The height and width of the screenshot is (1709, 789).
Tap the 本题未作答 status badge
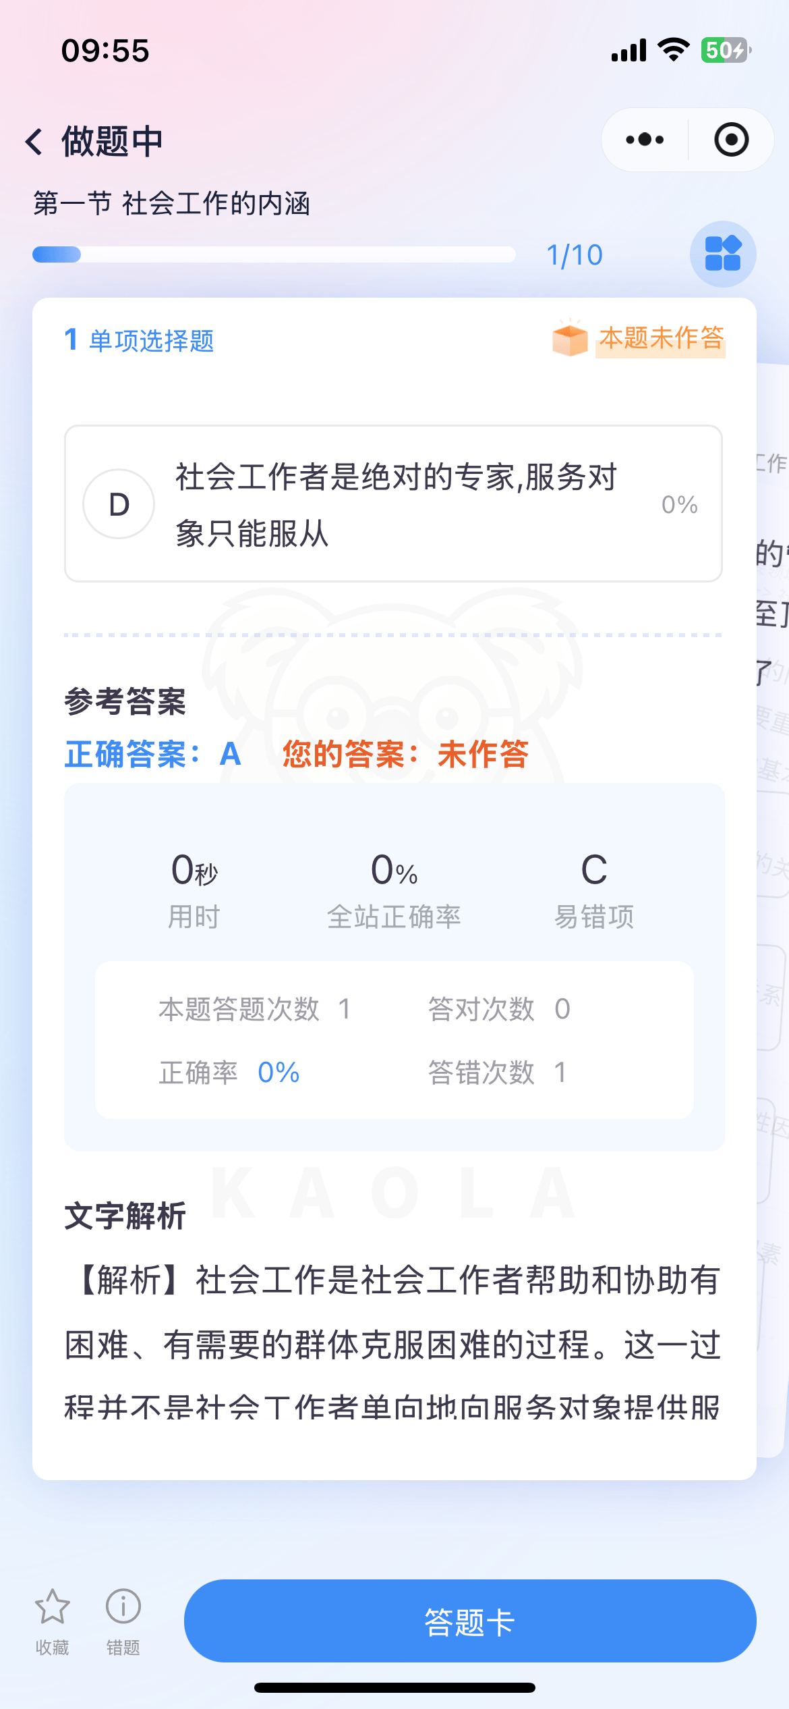tap(661, 340)
